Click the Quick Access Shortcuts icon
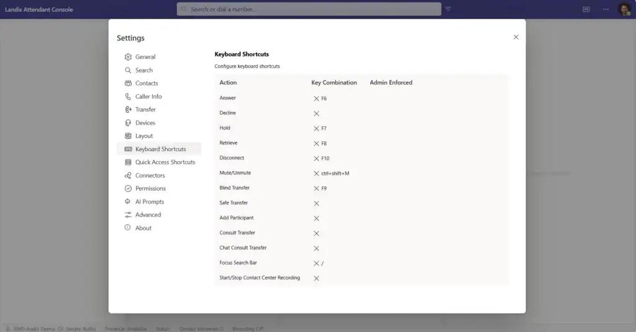 tap(128, 162)
